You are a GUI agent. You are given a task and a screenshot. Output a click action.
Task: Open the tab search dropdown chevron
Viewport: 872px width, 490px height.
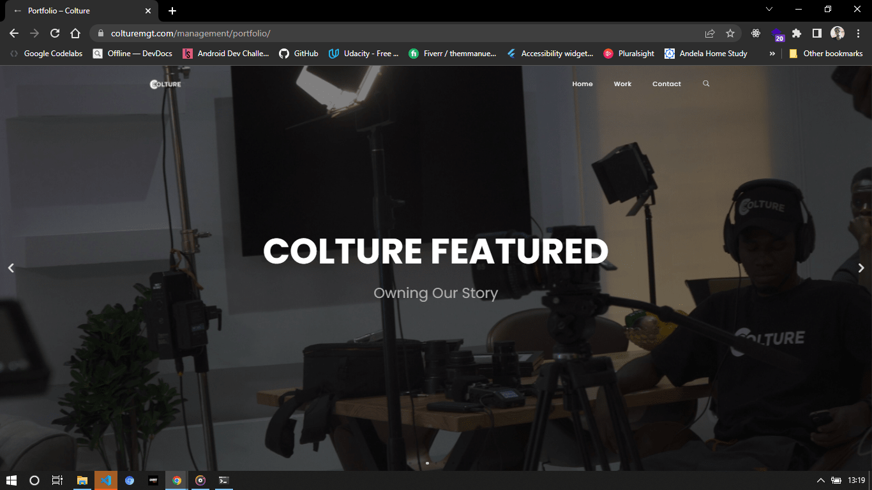coord(769,10)
